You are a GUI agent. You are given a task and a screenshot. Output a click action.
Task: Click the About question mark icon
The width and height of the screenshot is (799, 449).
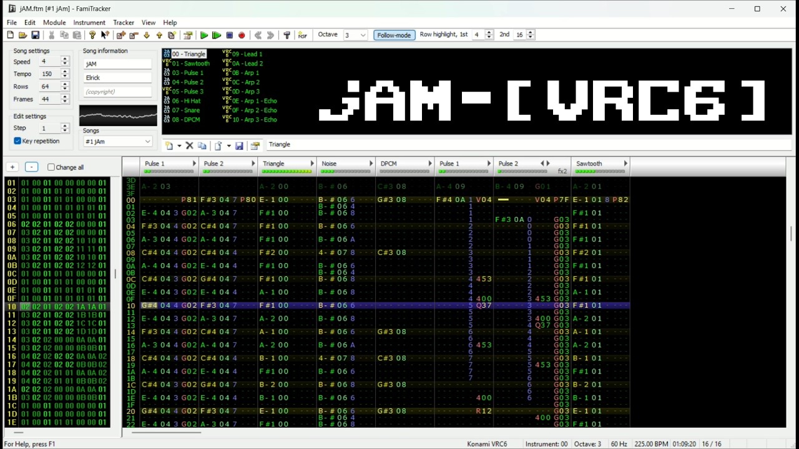pos(92,36)
